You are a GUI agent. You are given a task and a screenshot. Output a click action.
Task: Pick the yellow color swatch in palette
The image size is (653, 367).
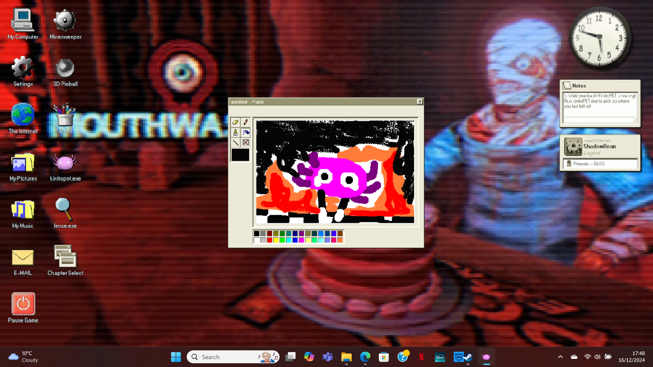[276, 240]
